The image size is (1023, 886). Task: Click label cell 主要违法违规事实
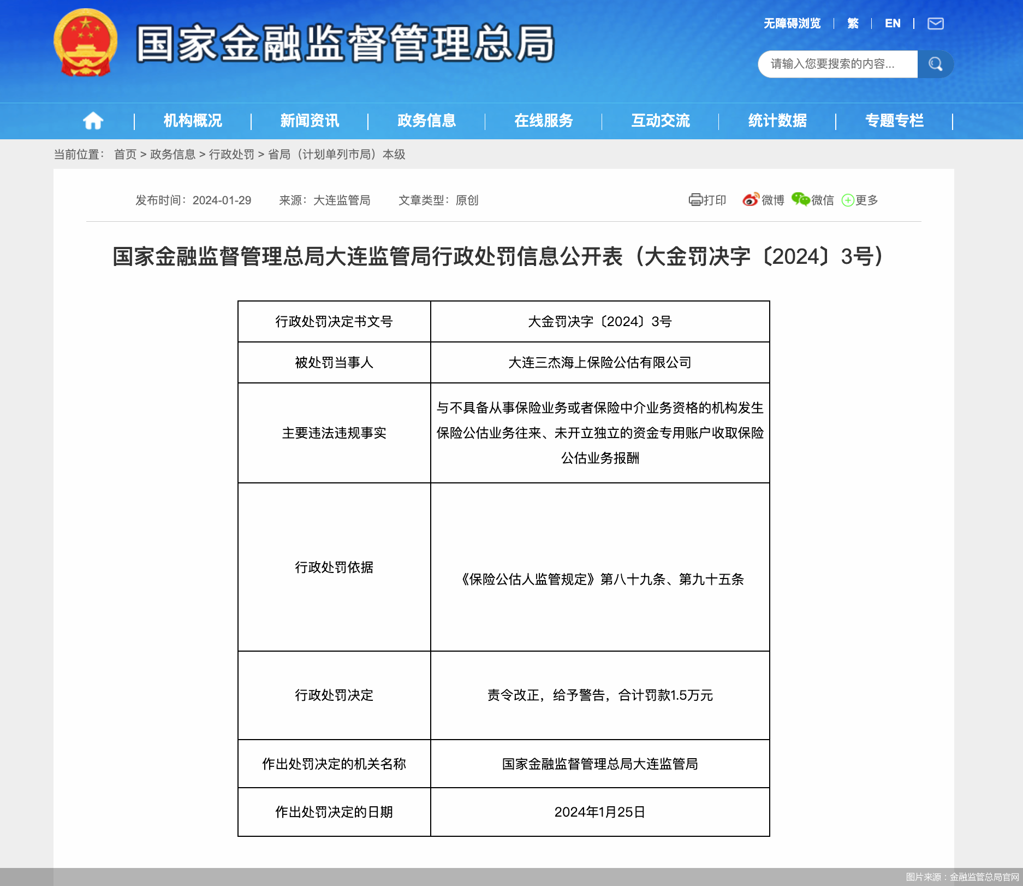(x=334, y=433)
